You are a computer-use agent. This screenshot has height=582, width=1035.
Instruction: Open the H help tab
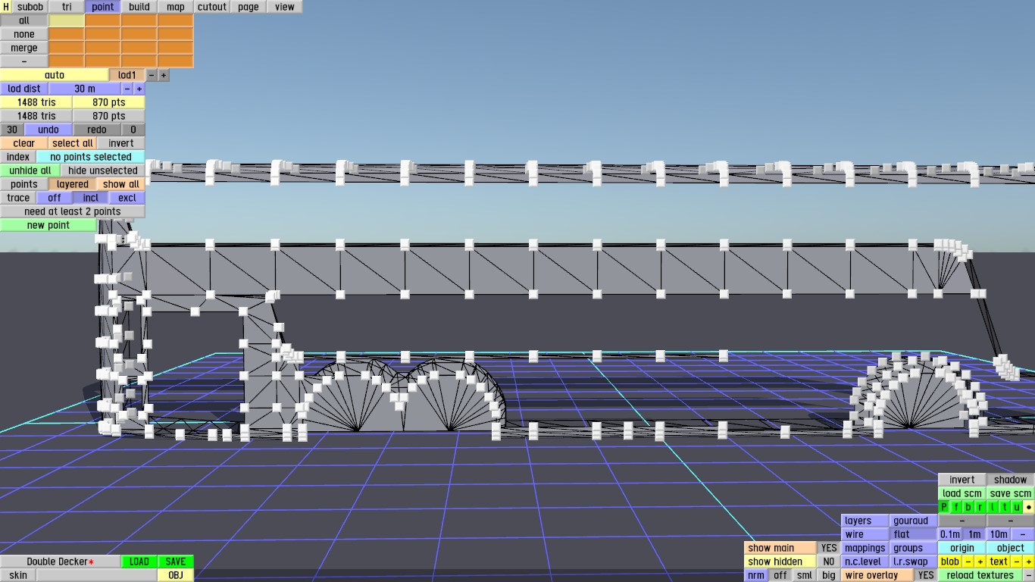point(6,7)
